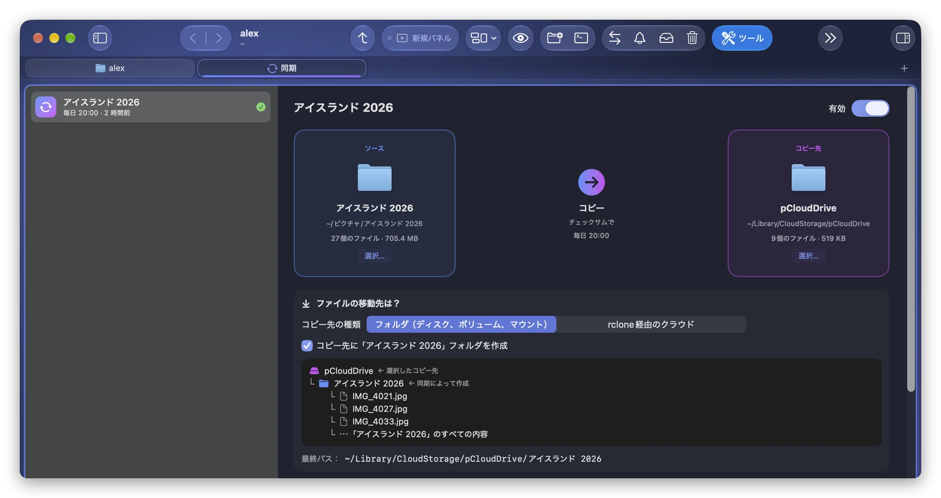Toggle the right sidebar panel icon

coord(903,38)
